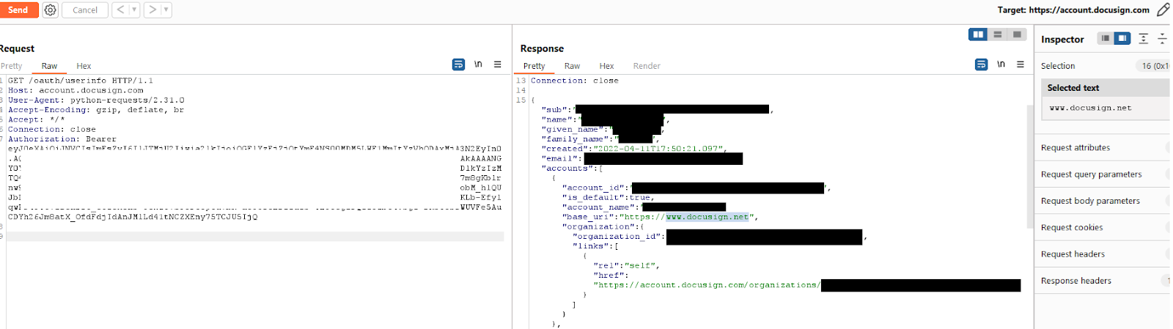This screenshot has height=329, width=1173.
Task: Click User-Agent python-requests header line
Action: [x=96, y=100]
